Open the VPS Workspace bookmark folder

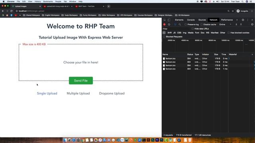tap(125, 15)
